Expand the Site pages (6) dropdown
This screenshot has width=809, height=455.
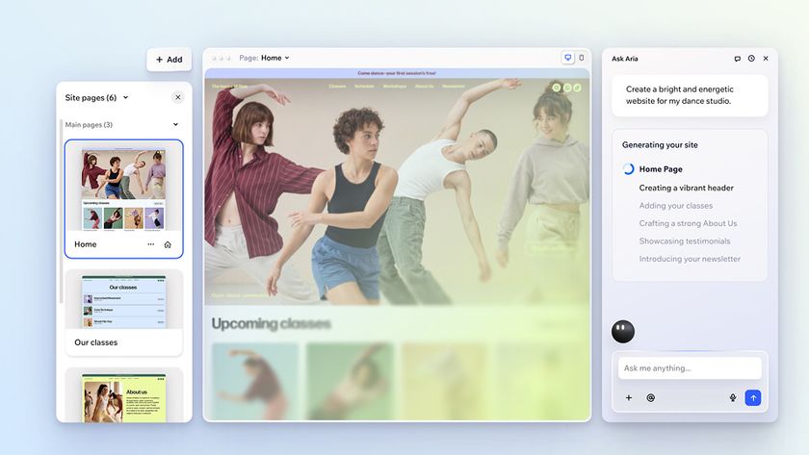click(125, 97)
